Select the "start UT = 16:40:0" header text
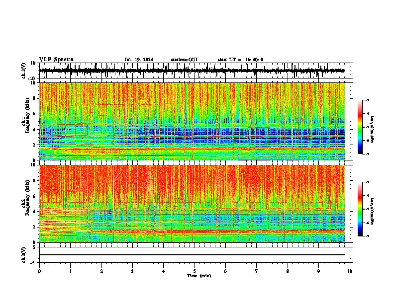This screenshot has width=394, height=304. [x=240, y=60]
